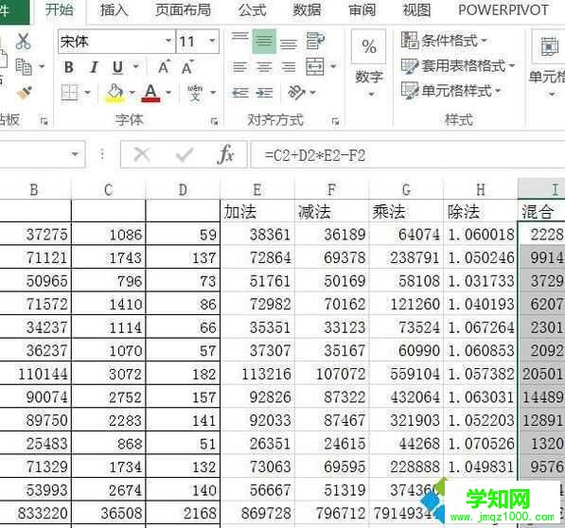Switch to the 审阅 tab

[362, 9]
